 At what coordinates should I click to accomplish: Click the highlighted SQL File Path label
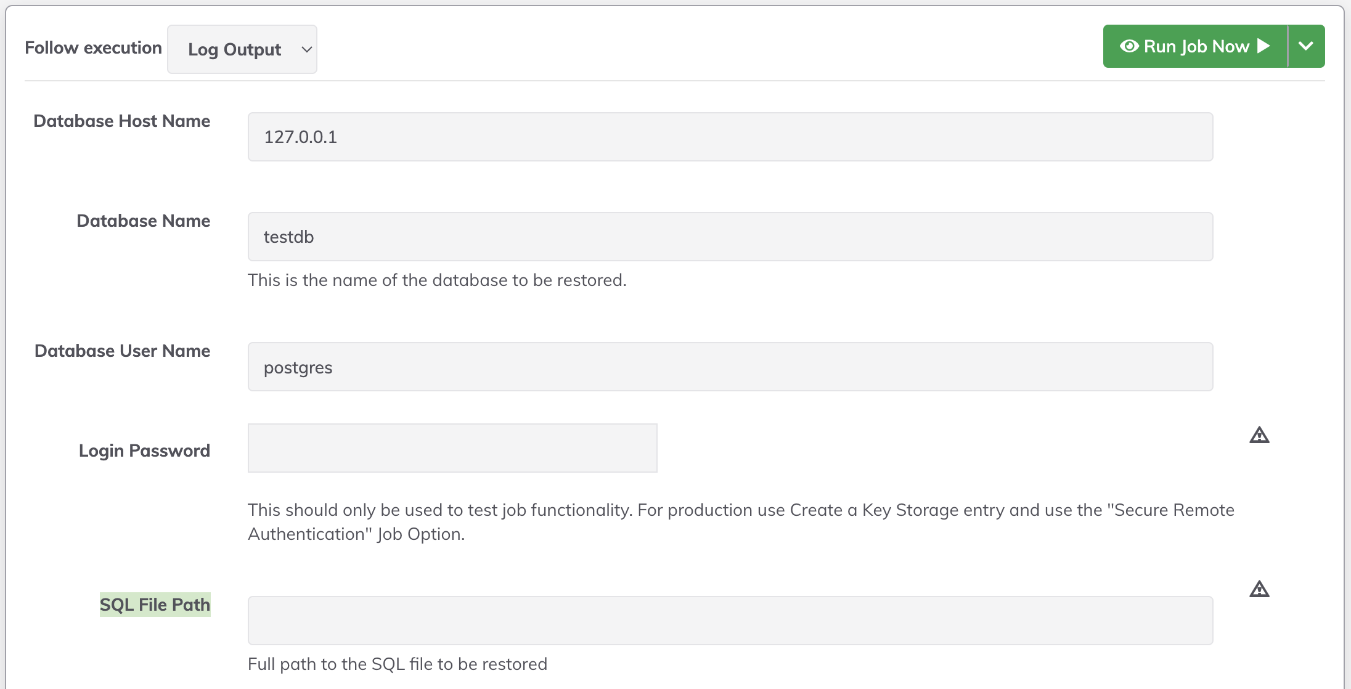pos(155,605)
